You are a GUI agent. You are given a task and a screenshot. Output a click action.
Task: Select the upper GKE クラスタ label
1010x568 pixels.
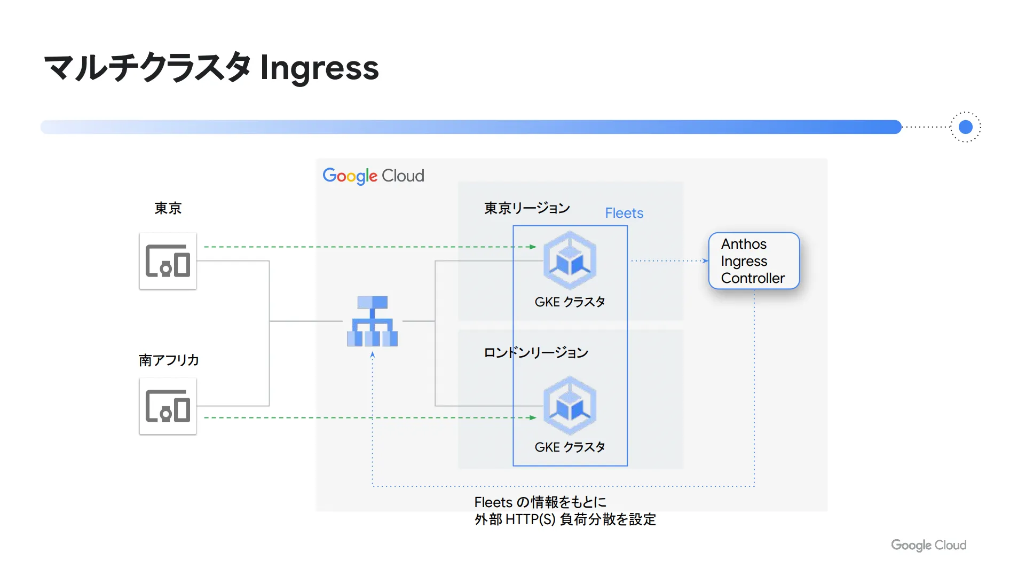(570, 302)
